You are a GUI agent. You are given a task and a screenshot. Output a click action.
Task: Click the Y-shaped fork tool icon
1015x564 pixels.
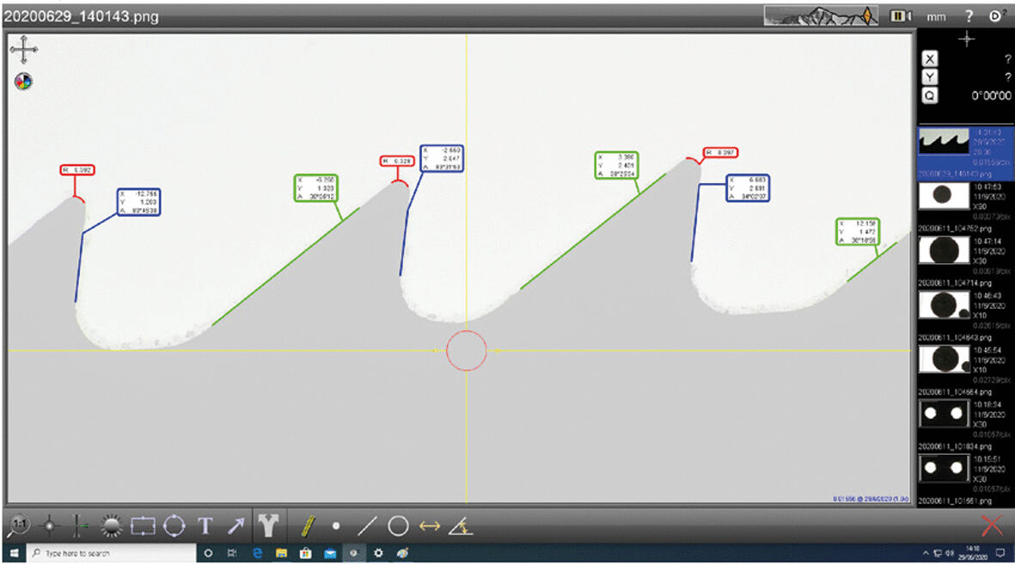point(268,526)
